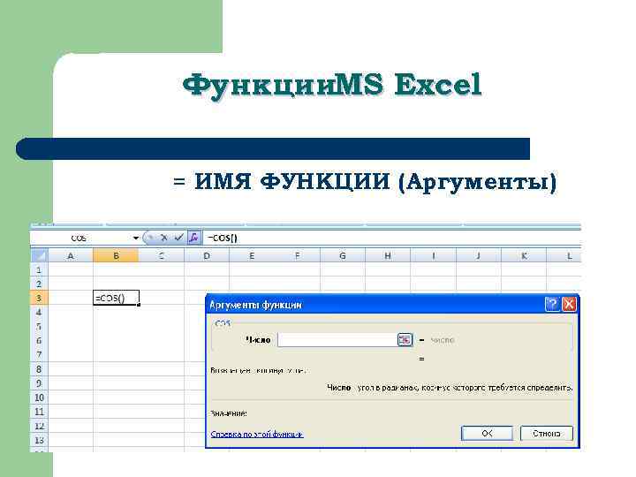Collapse dialog using range selector icon
Viewport: 636px width, 477px height.
[x=405, y=340]
